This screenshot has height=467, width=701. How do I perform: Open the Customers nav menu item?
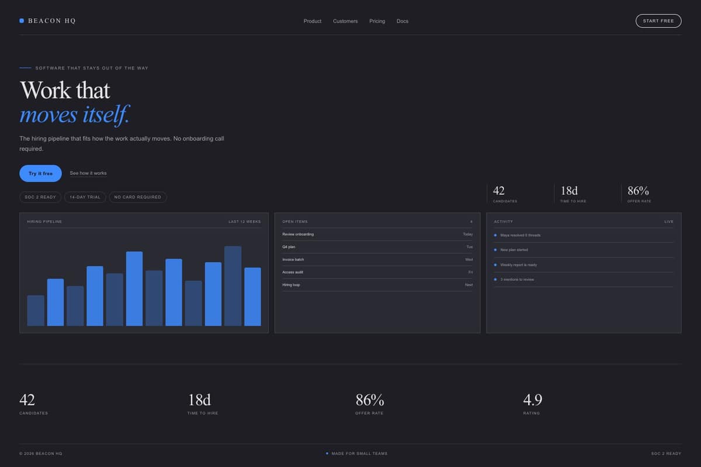345,21
